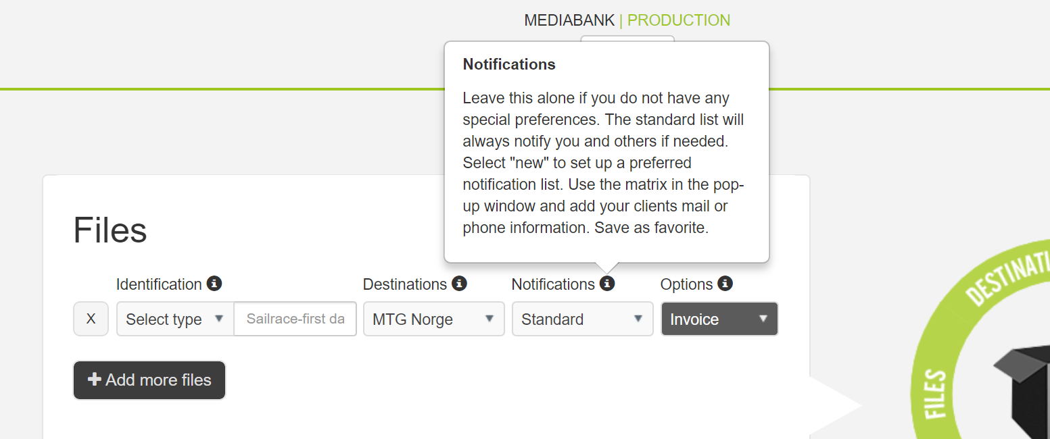Click the Identification info icon

click(214, 284)
